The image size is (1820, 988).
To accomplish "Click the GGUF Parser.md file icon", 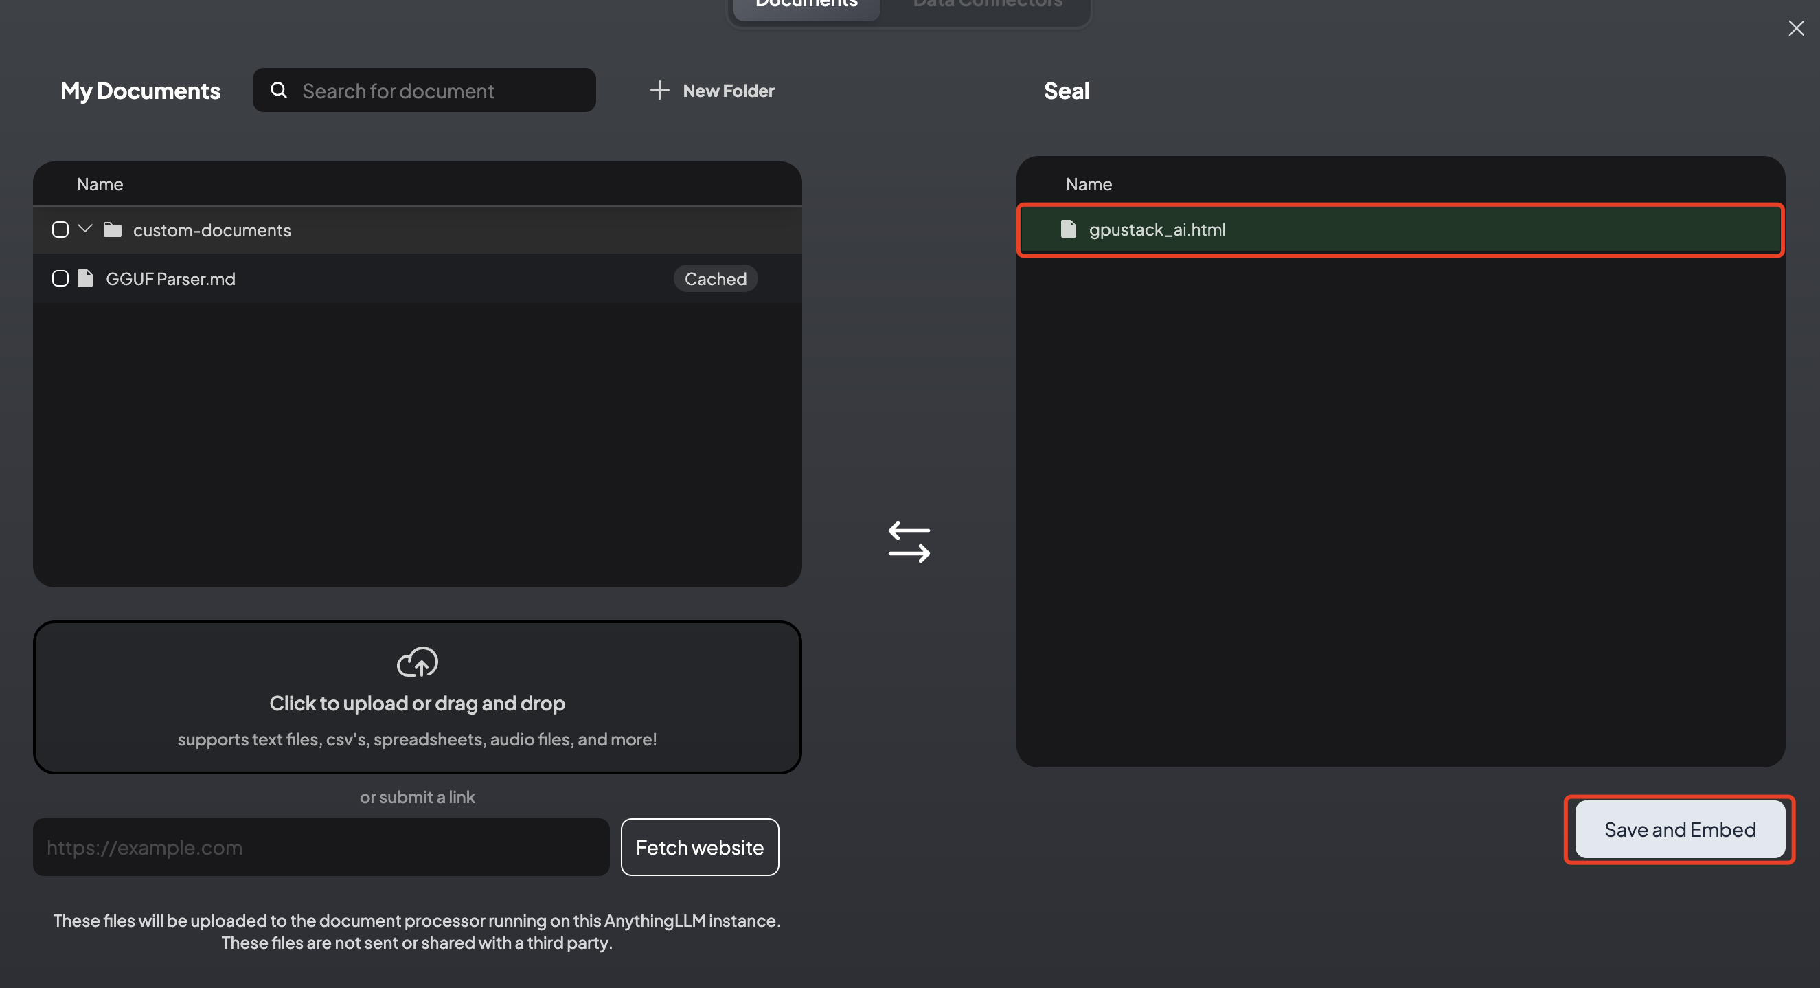I will point(85,278).
